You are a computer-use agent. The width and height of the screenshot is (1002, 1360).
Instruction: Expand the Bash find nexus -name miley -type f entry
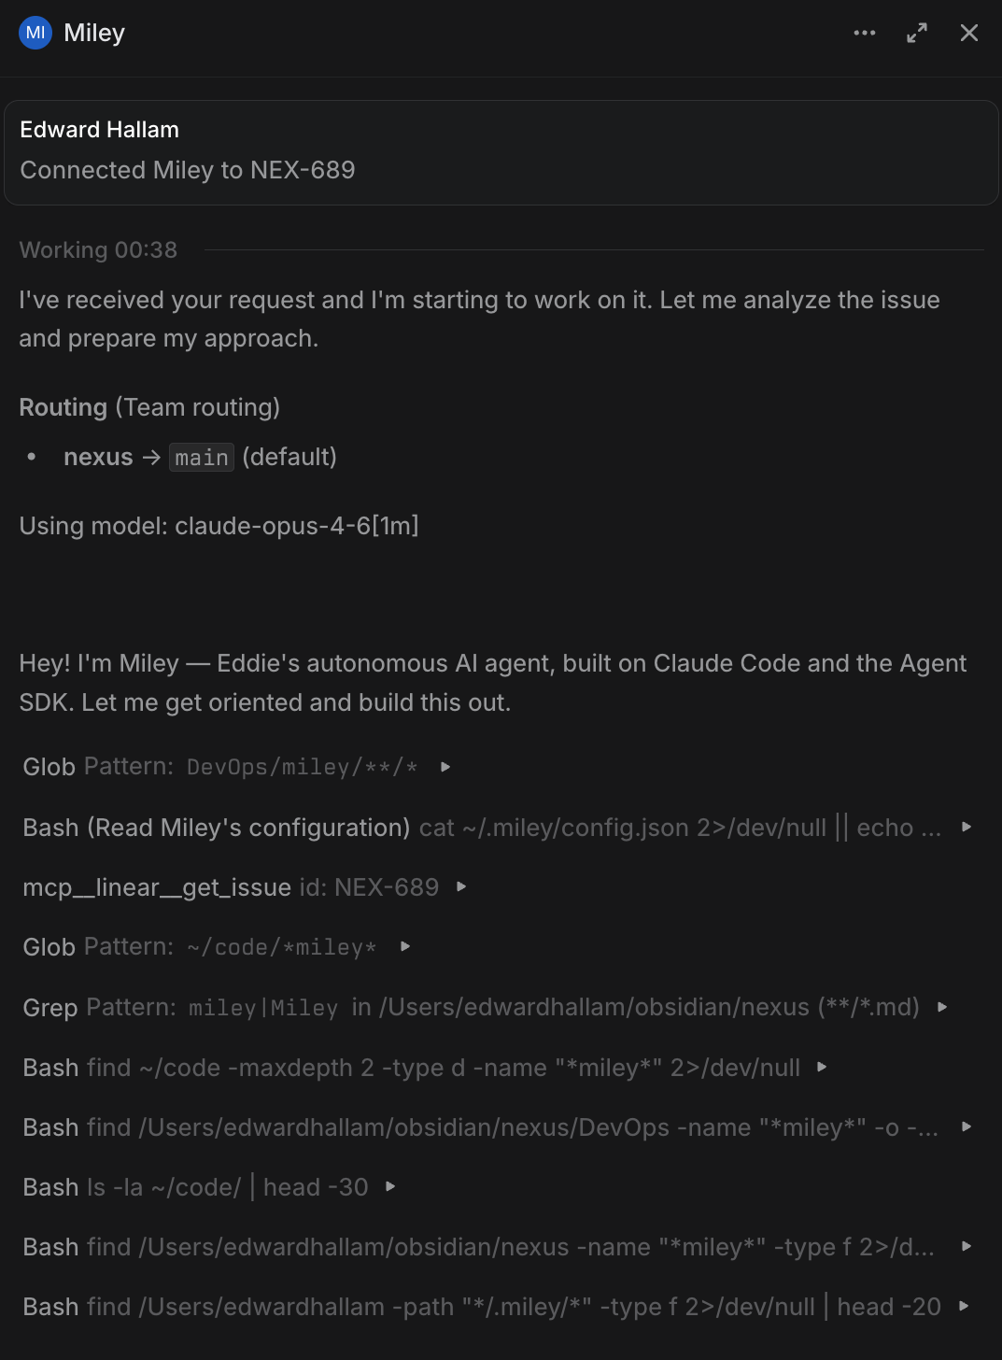click(x=967, y=1246)
